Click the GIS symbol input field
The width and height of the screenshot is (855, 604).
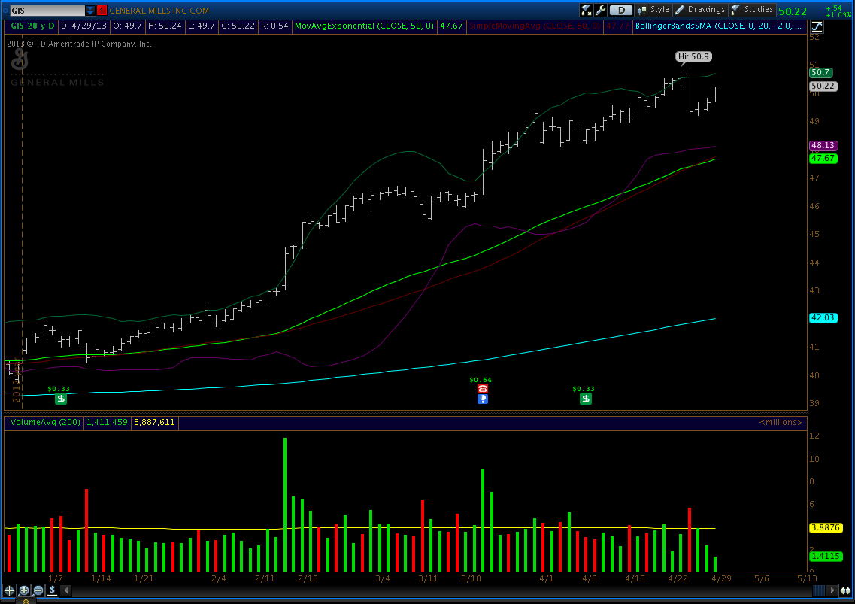(x=47, y=11)
